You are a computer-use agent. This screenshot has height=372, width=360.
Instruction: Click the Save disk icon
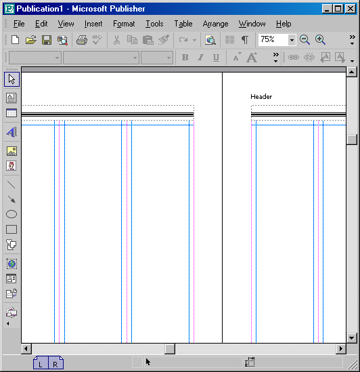[47, 40]
